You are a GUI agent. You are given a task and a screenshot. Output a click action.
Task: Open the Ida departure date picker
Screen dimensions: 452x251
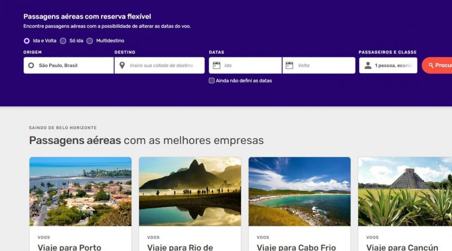pos(245,65)
